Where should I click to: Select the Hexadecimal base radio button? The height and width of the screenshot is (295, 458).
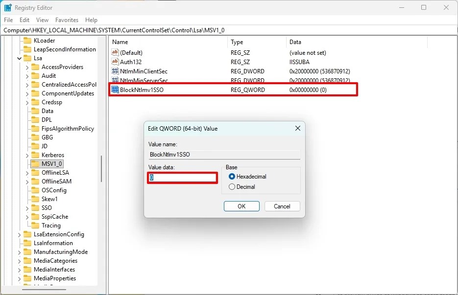point(232,176)
